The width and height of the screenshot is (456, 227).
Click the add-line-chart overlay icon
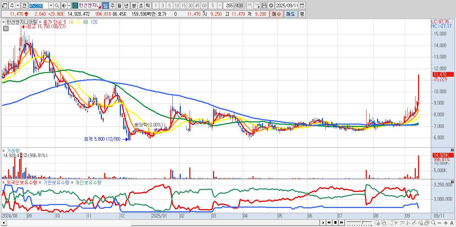coord(257,5)
